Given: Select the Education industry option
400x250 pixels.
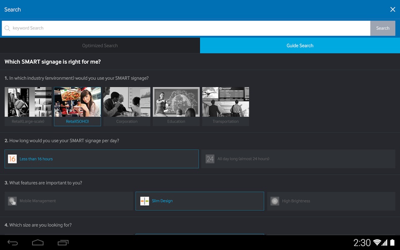Looking at the screenshot, I should coord(176,106).
